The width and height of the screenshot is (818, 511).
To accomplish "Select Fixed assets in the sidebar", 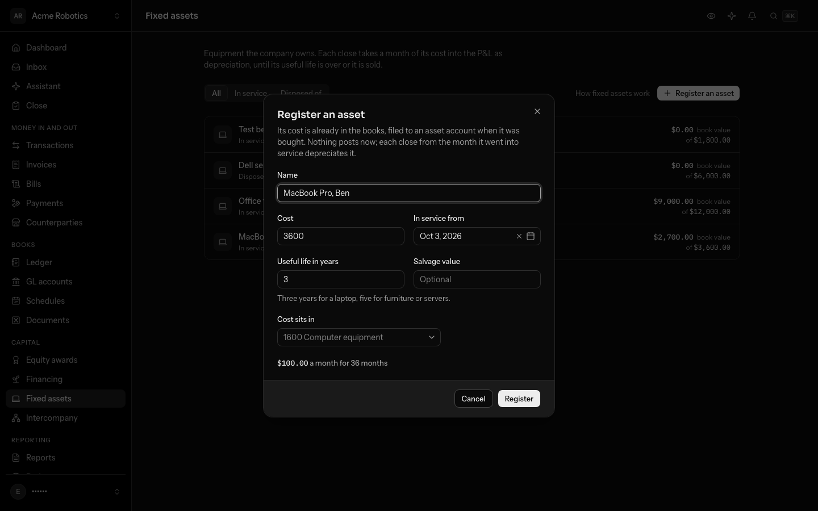I will click(x=65, y=399).
